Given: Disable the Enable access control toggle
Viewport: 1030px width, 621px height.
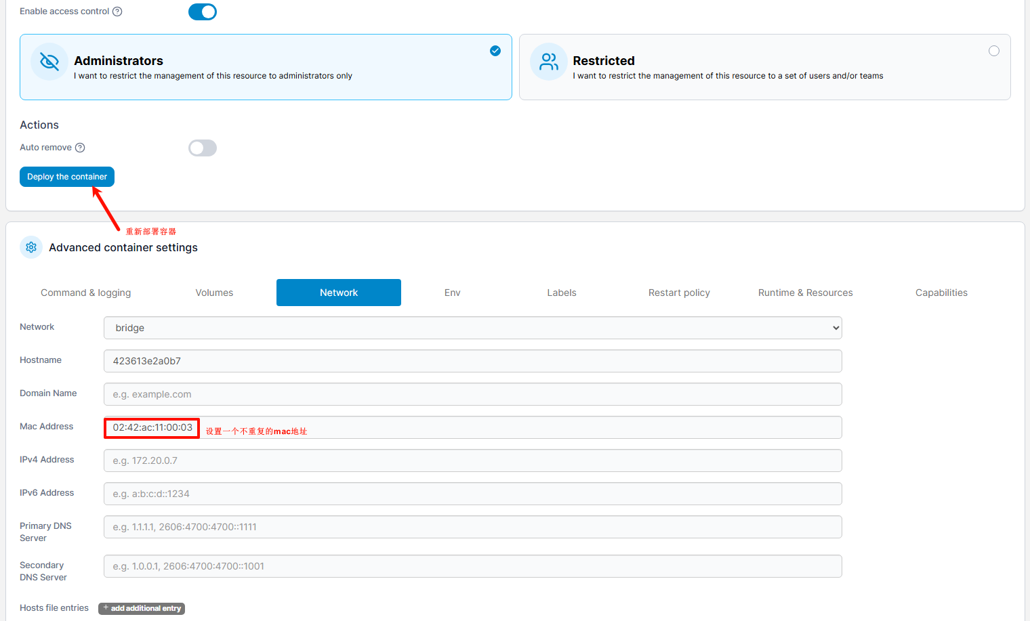Looking at the screenshot, I should (x=202, y=12).
